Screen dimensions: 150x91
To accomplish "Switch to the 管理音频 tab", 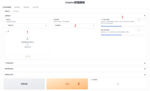I will pyautogui.click(x=26, y=7).
